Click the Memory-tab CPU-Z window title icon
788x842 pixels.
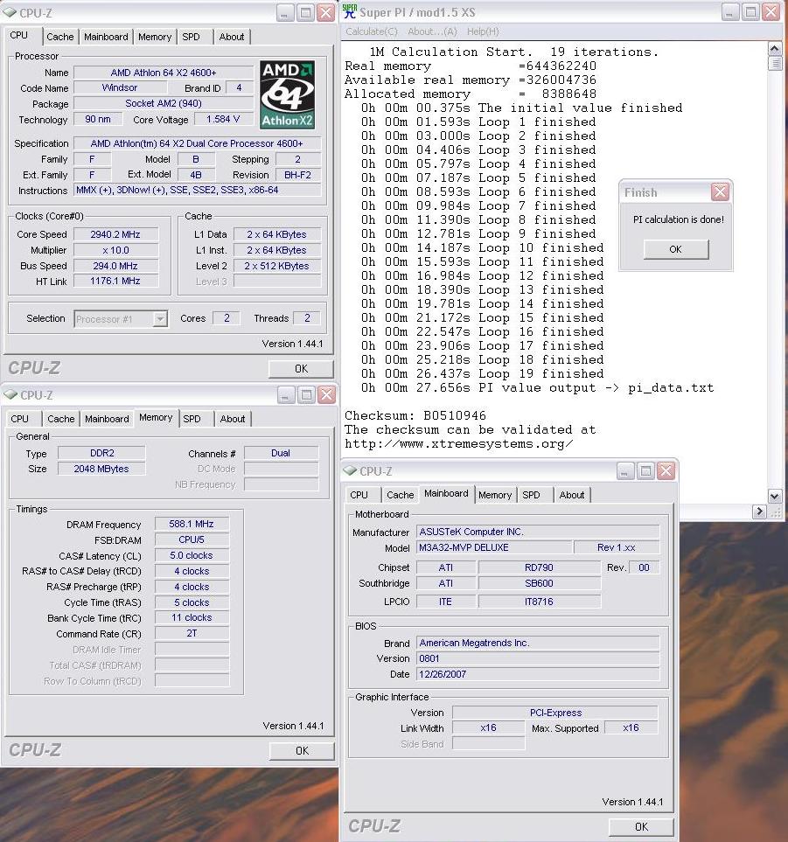(x=10, y=394)
